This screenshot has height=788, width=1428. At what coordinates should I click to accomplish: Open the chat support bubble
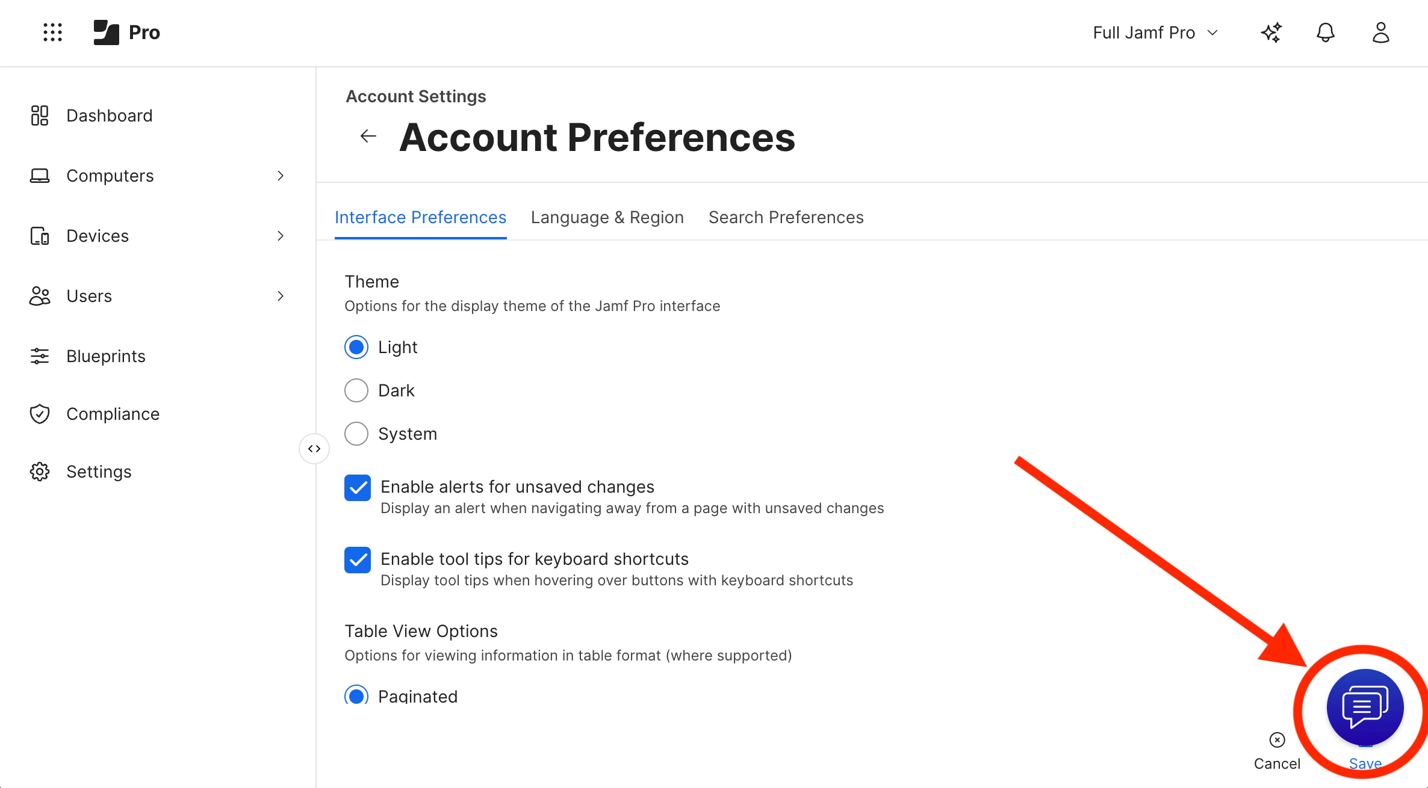pyautogui.click(x=1365, y=707)
